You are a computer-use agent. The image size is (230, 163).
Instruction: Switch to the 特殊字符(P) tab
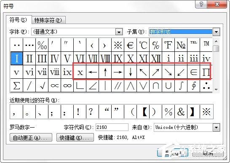(48, 20)
